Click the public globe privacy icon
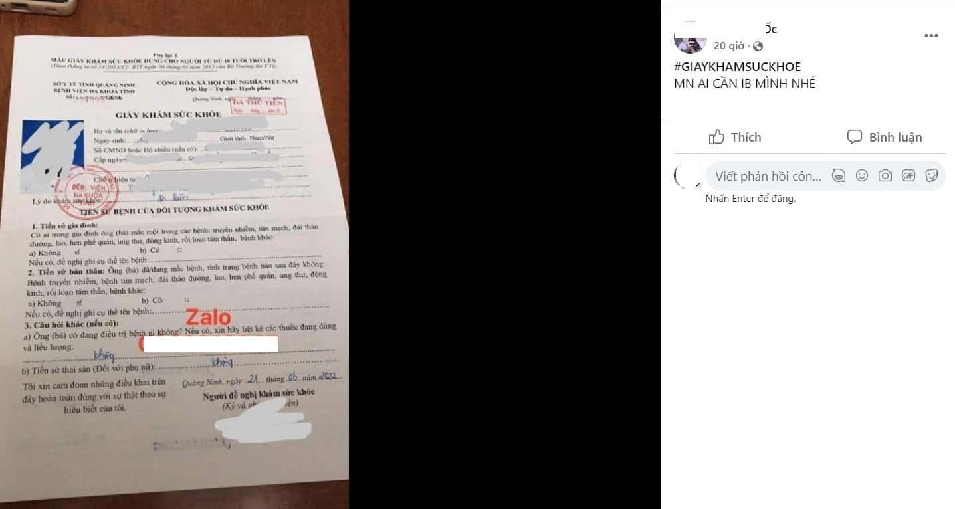The image size is (955, 509). (758, 46)
